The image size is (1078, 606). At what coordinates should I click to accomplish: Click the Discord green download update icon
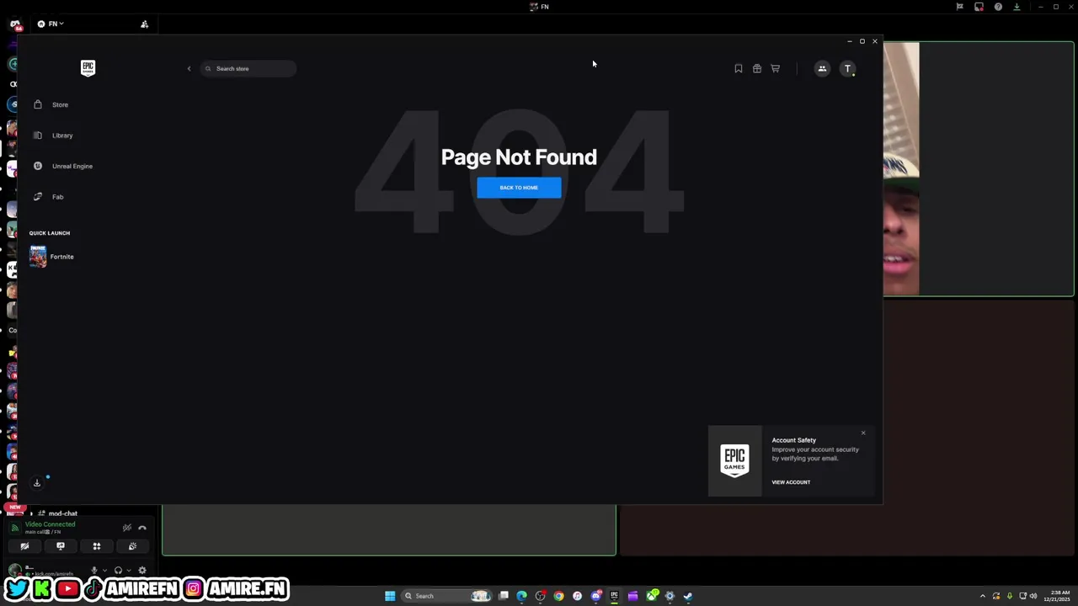coord(1017,7)
